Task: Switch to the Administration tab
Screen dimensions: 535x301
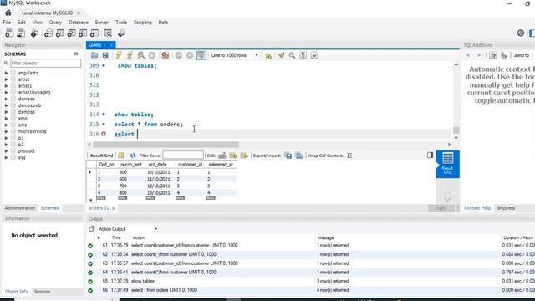Action: click(x=20, y=208)
